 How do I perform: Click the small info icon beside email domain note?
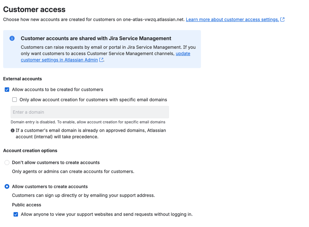click(13, 130)
